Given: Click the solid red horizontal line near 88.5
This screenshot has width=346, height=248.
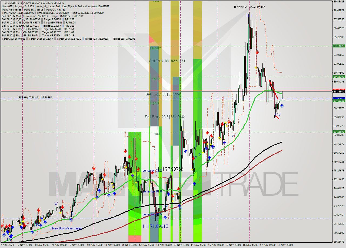Looking at the screenshot, I should [x=166, y=90].
